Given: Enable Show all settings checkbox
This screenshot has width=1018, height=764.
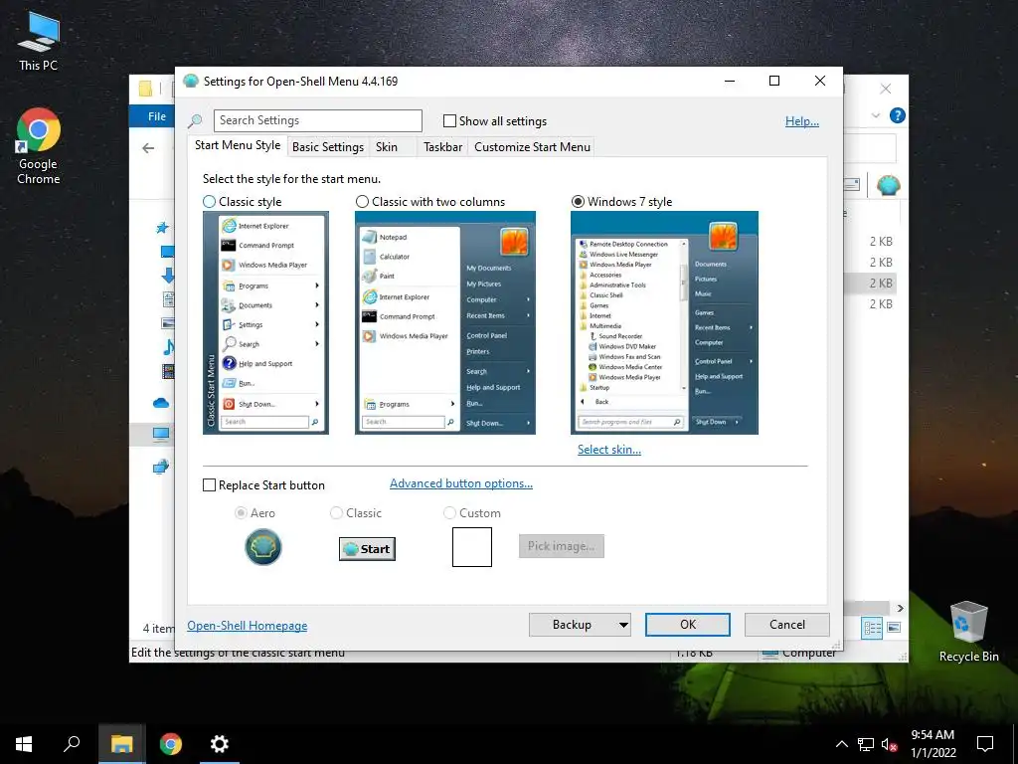Looking at the screenshot, I should click(449, 120).
